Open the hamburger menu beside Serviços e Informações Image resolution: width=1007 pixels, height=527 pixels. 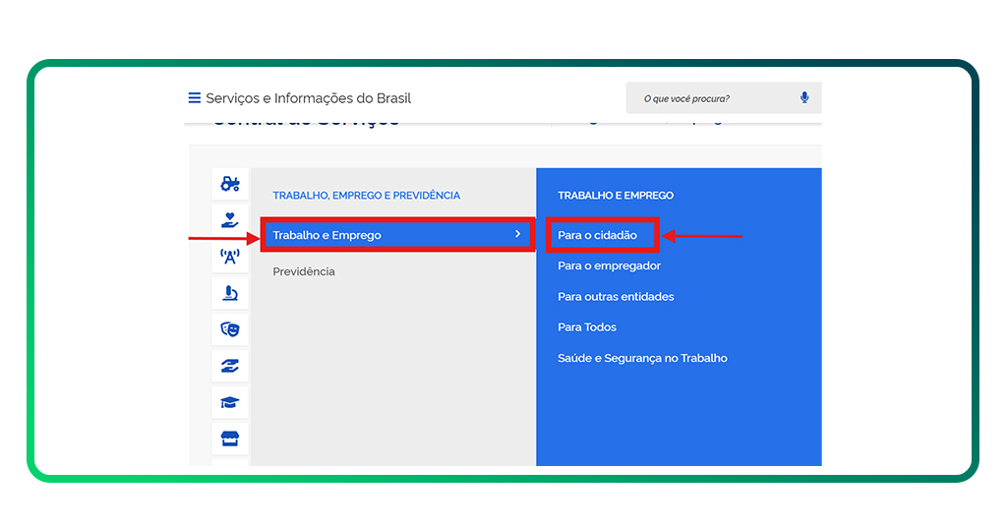pos(195,98)
